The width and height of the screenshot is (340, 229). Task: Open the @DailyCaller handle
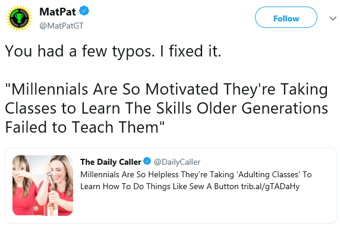pyautogui.click(x=177, y=162)
